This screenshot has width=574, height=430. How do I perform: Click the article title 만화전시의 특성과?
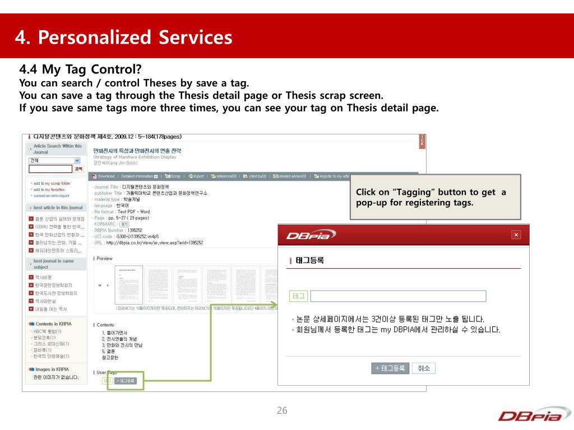[137, 151]
